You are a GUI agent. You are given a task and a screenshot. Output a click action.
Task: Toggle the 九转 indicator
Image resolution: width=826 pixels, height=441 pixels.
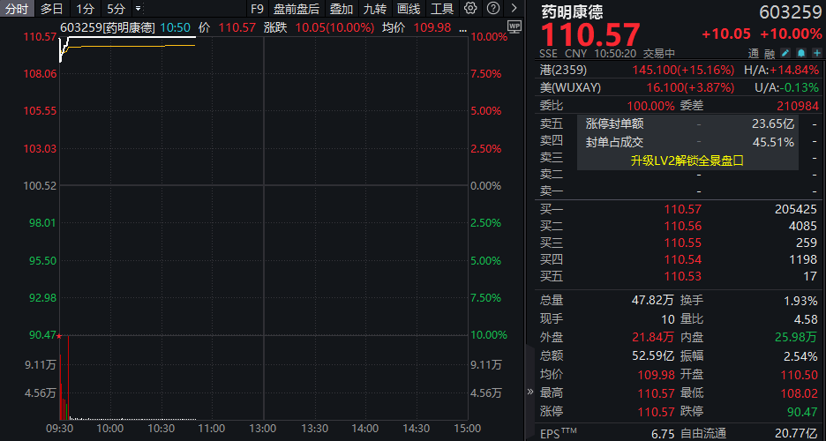(x=374, y=9)
